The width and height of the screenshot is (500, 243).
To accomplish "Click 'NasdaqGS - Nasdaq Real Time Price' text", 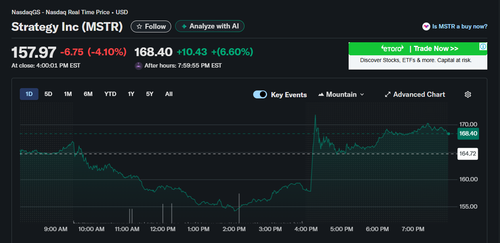I will [61, 12].
